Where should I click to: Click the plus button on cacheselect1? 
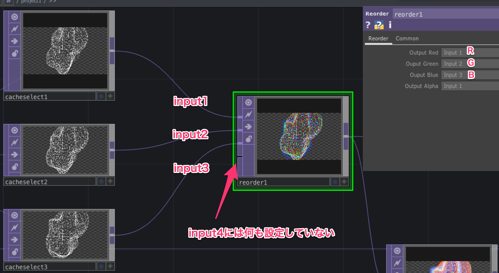tap(110, 96)
